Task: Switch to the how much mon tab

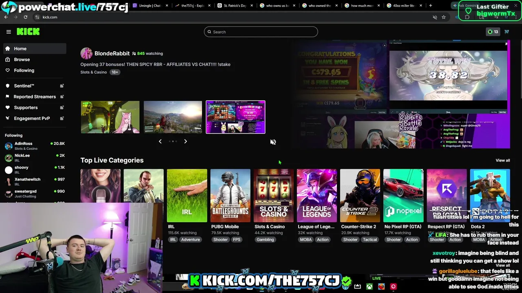Action: click(362, 6)
